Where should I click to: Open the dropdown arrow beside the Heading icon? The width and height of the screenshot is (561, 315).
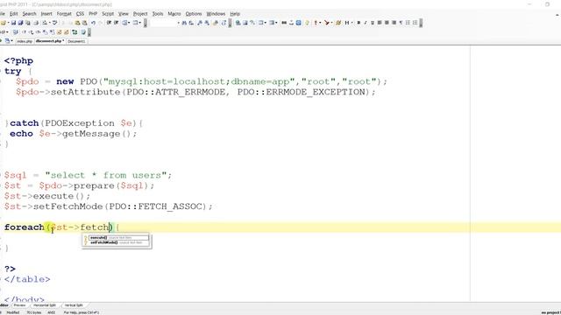point(352,23)
